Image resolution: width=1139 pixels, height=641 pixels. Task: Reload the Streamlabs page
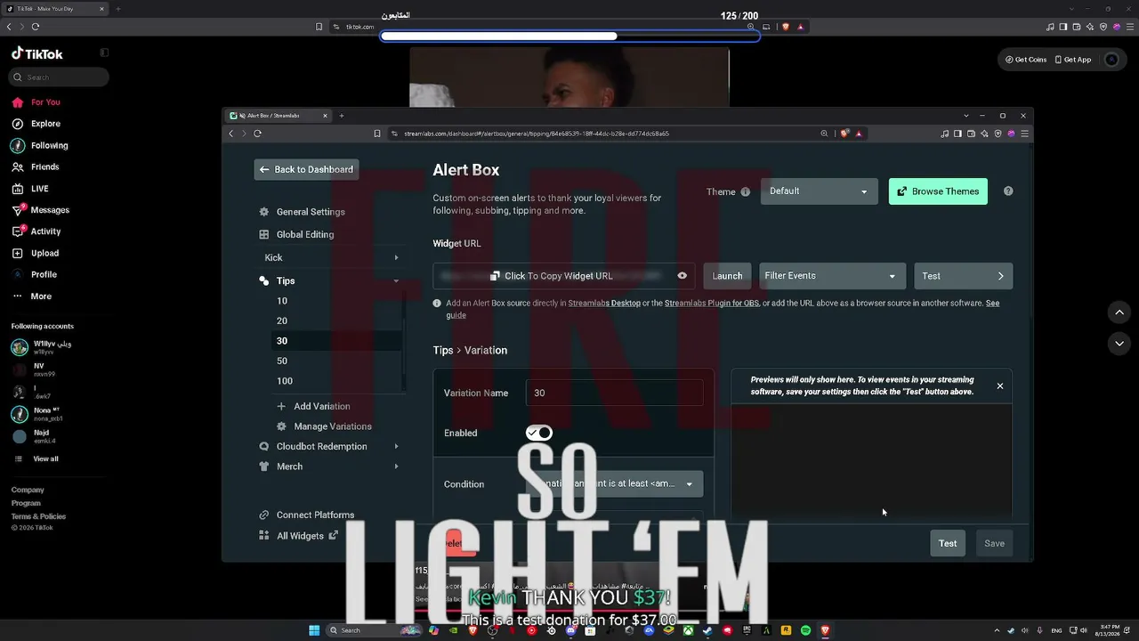coord(257,134)
